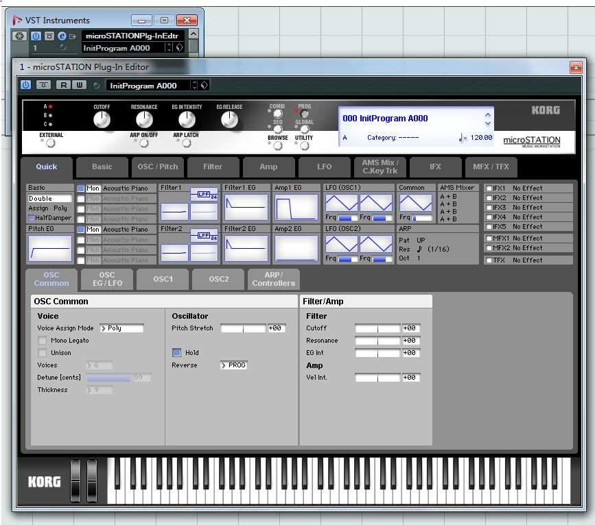The width and height of the screenshot is (595, 525).
Task: Select SEQ mode button
Action: click(x=278, y=130)
